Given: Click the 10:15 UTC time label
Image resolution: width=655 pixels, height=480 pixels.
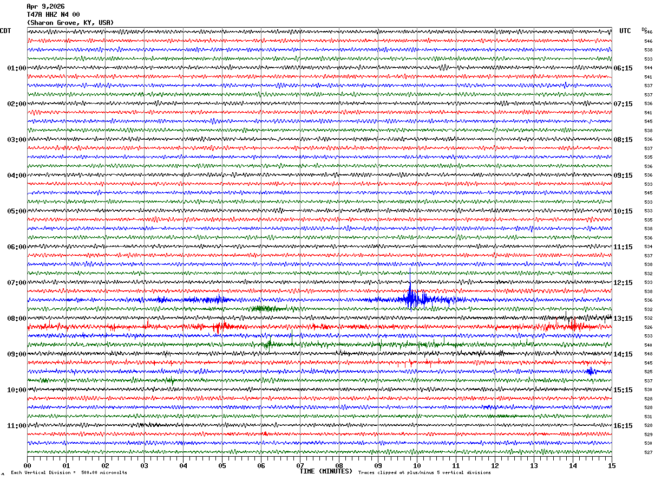Looking at the screenshot, I should pyautogui.click(x=623, y=211).
